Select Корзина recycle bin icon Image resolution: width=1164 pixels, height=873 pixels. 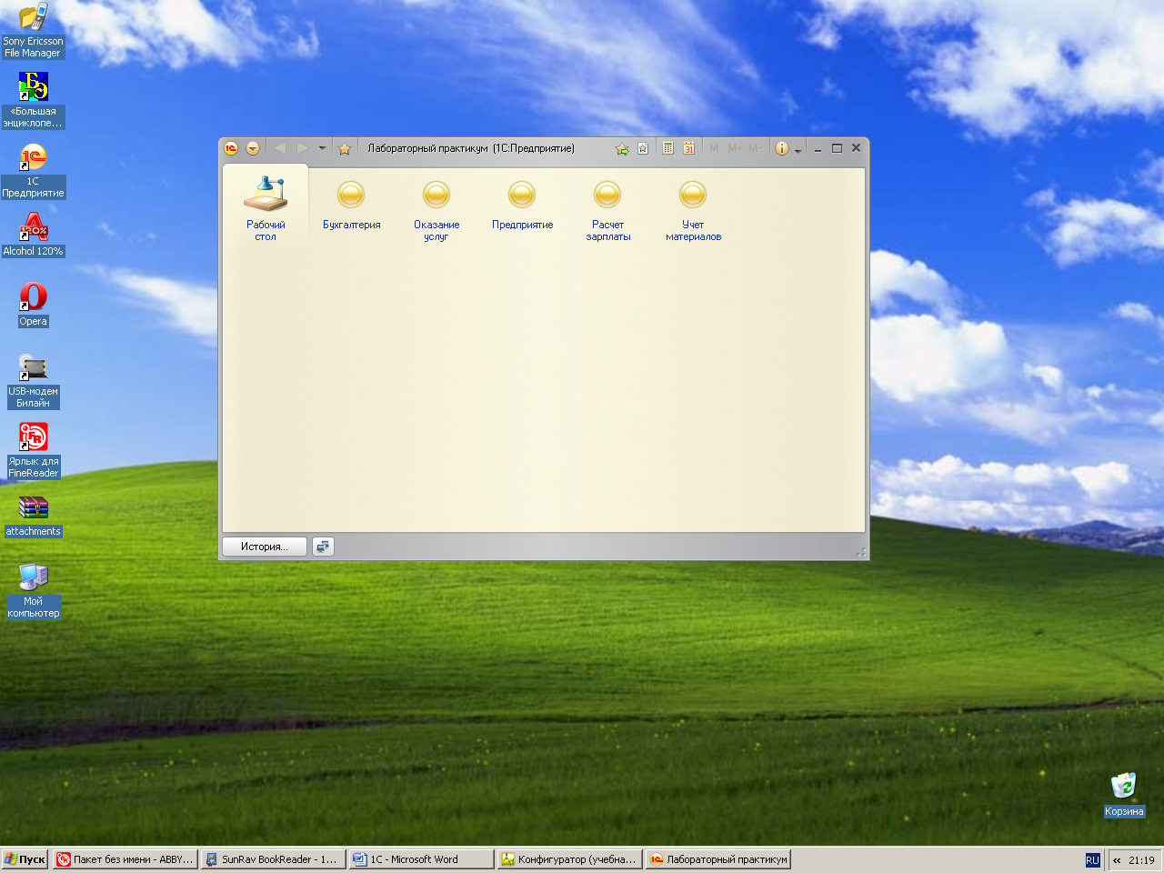pos(1124,795)
